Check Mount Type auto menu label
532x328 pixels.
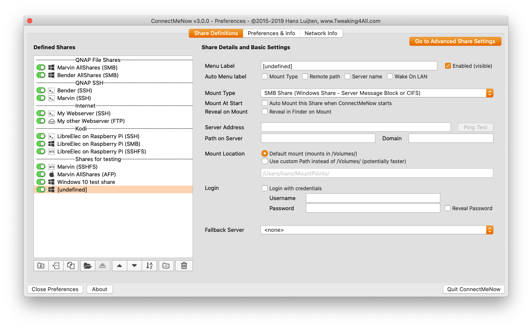[x=265, y=76]
